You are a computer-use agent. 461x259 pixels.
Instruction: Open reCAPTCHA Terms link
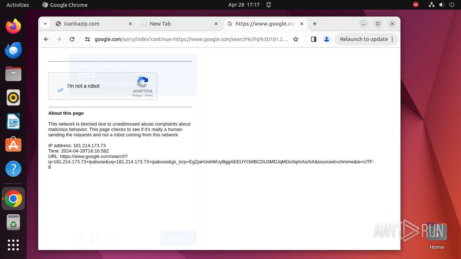point(149,96)
